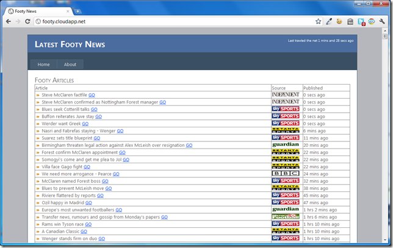Close the Footy News tab

point(68,11)
